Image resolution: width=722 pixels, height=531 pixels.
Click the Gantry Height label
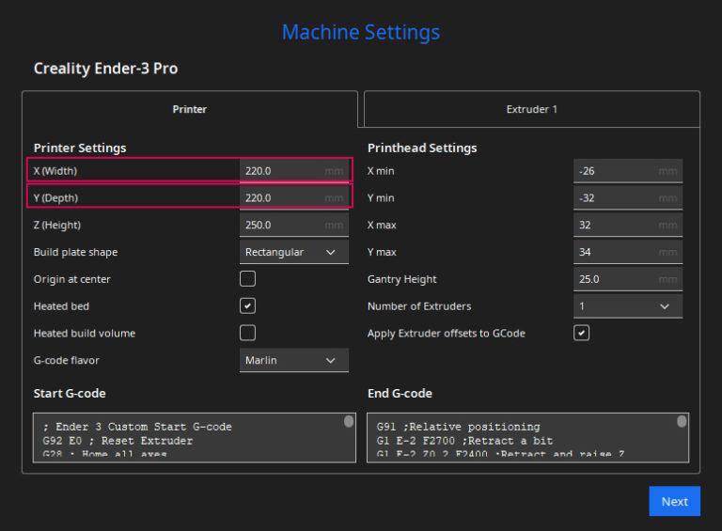click(402, 279)
